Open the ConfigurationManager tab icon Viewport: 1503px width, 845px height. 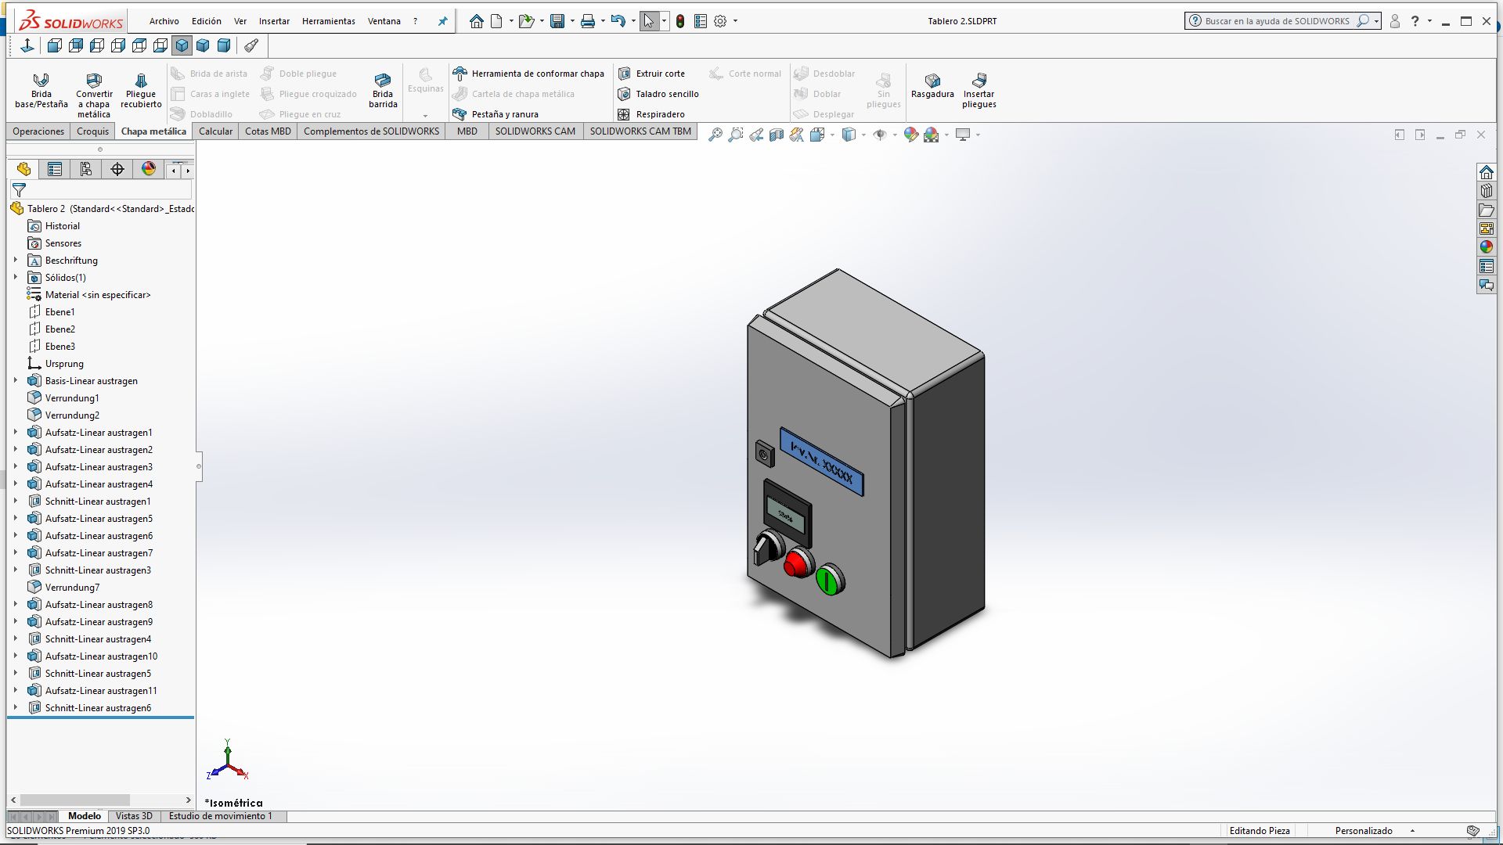point(85,169)
